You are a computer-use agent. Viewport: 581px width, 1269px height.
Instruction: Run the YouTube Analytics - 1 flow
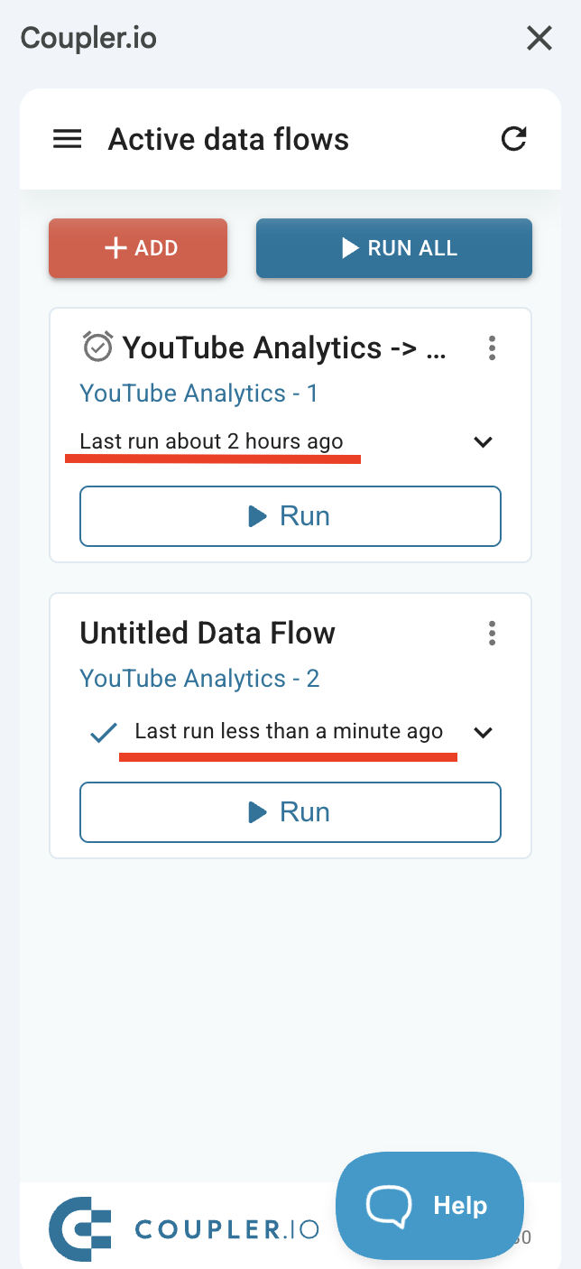pyautogui.click(x=290, y=516)
